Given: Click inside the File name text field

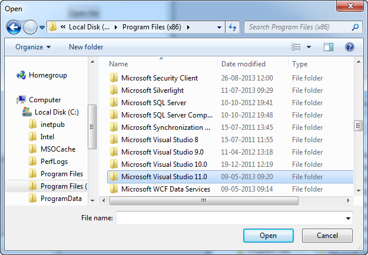Looking at the screenshot, I should [x=230, y=219].
